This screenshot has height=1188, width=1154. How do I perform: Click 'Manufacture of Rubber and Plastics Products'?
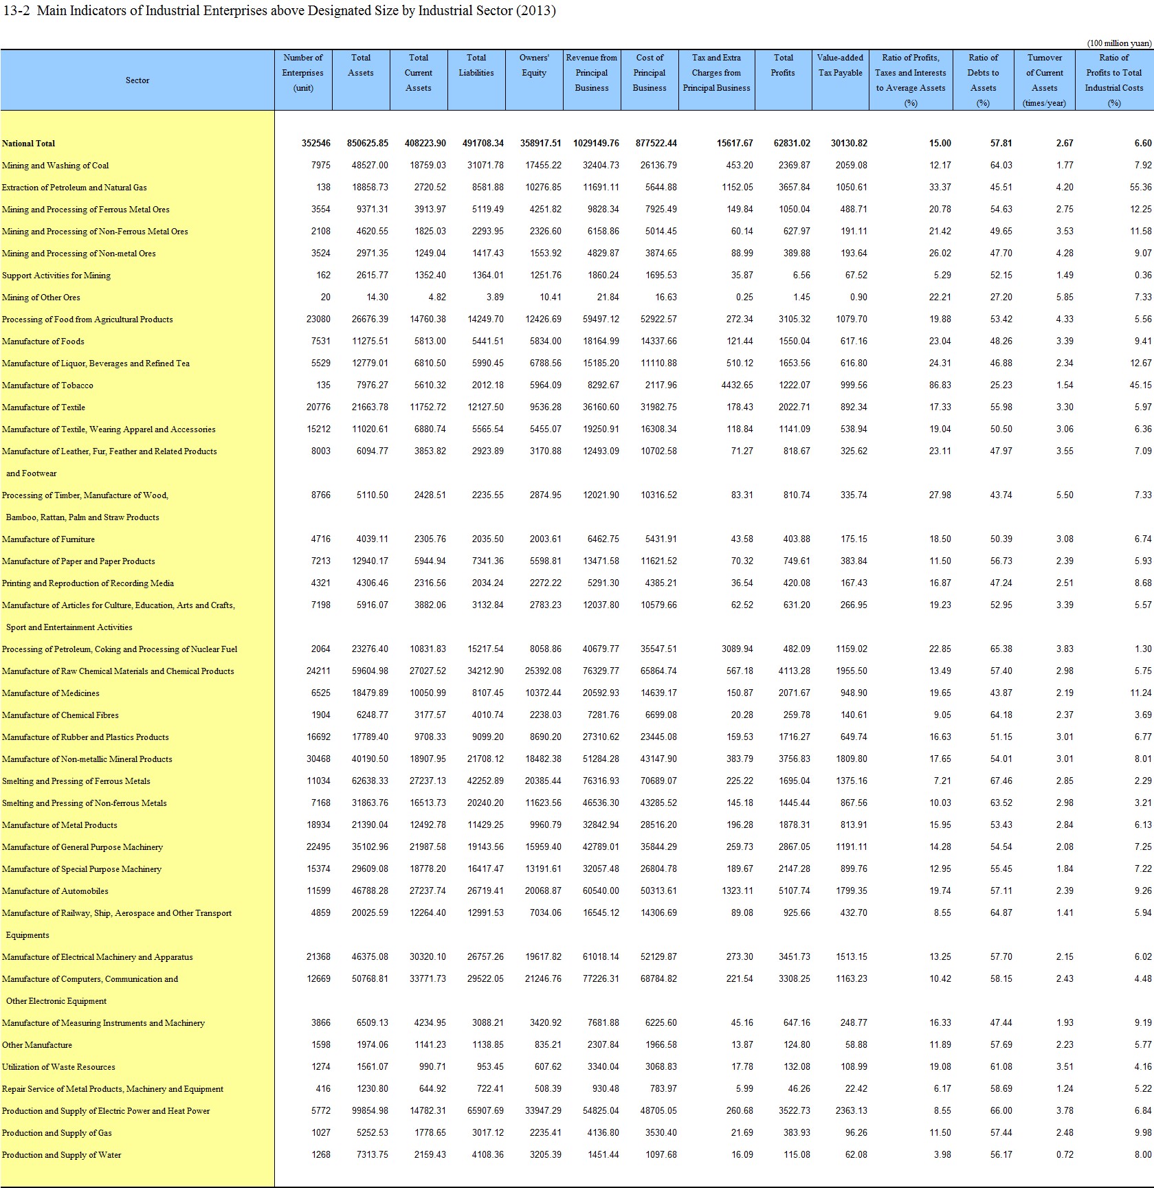coord(85,737)
